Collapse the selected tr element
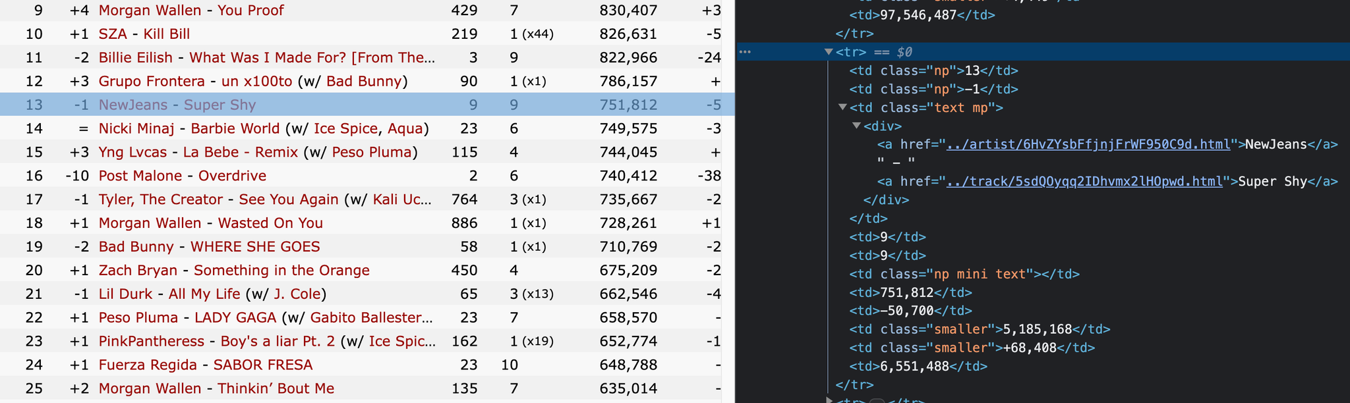Viewport: 1350px width, 403px height. pyautogui.click(x=829, y=52)
